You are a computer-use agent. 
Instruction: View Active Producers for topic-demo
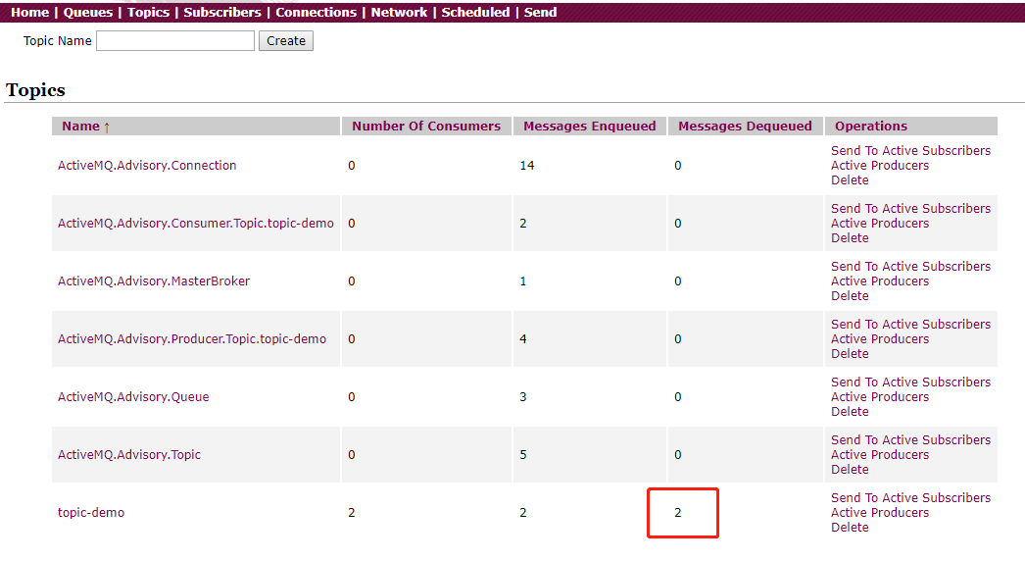880,513
